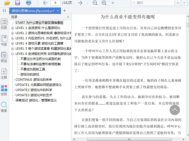This screenshot has width=189, height=141.
Task: Open 不要与法律和监管机制相抵触 section
Action: pyautogui.click(x=40, y=64)
